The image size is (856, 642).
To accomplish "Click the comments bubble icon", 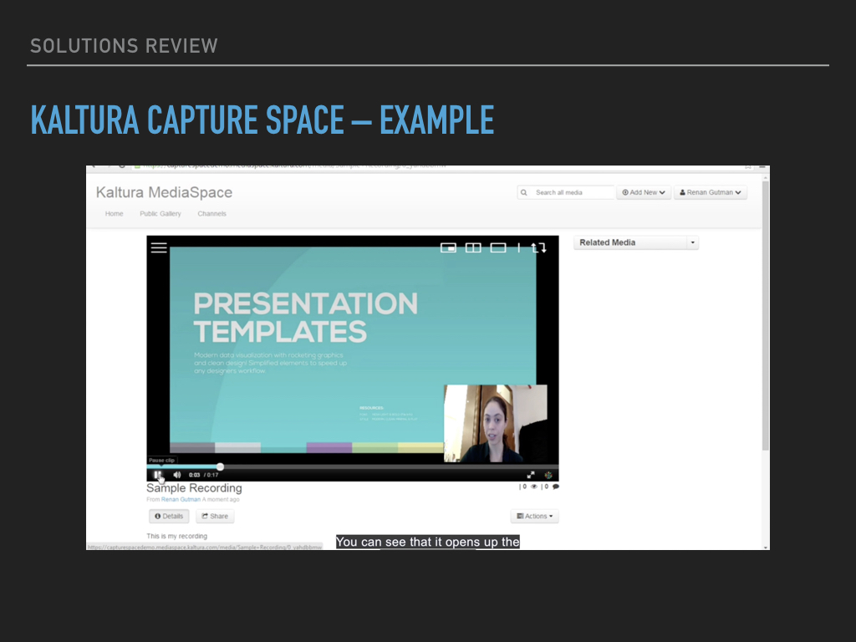I will pos(556,487).
